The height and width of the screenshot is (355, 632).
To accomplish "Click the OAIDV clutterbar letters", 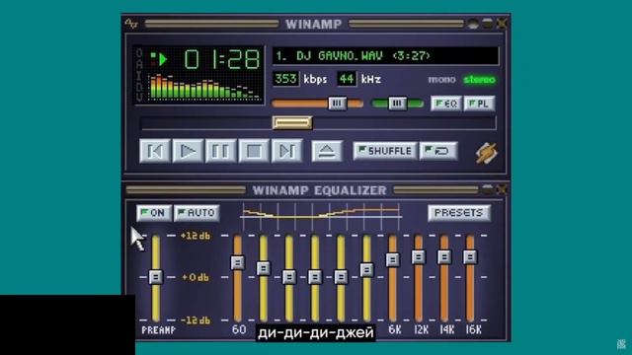I will (x=139, y=75).
